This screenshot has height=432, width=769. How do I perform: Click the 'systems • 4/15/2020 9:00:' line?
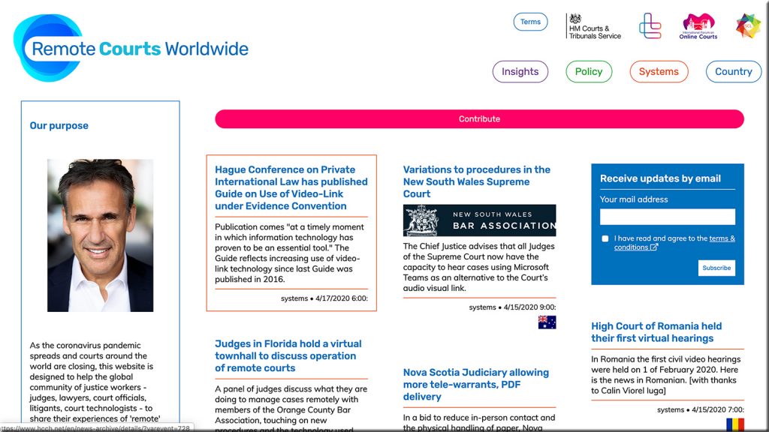(512, 307)
